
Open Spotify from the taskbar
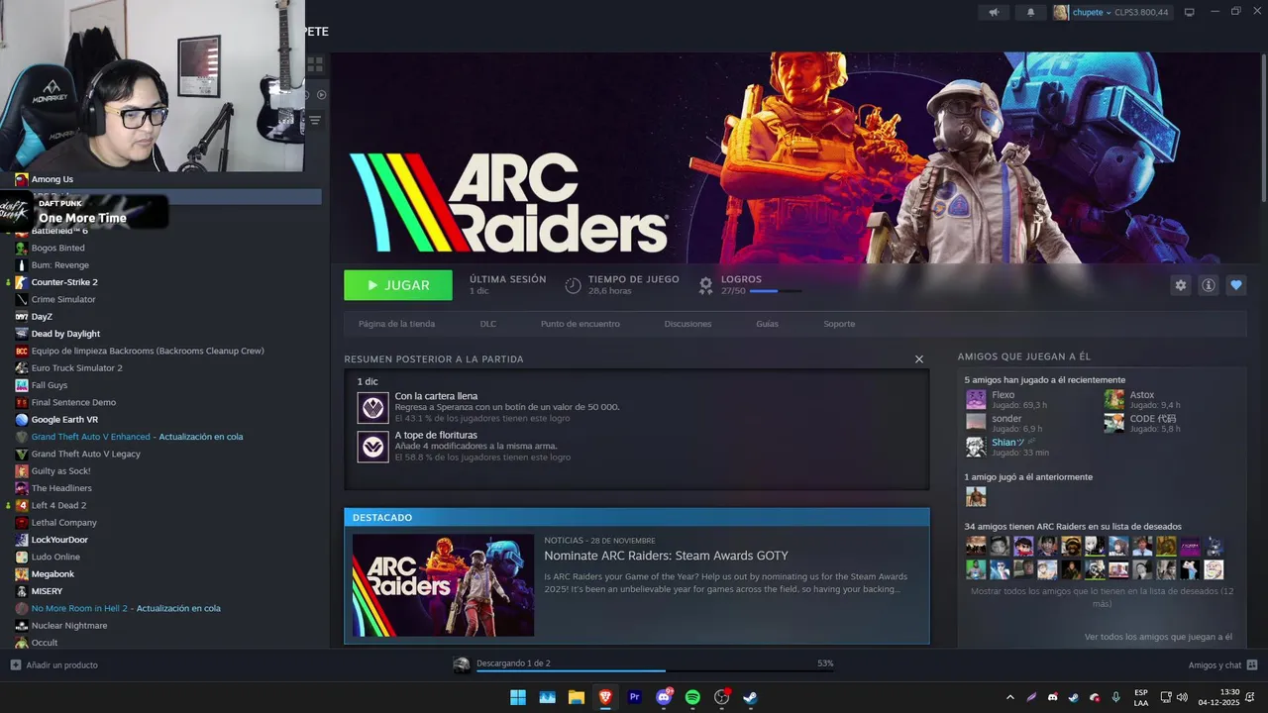coord(692,697)
